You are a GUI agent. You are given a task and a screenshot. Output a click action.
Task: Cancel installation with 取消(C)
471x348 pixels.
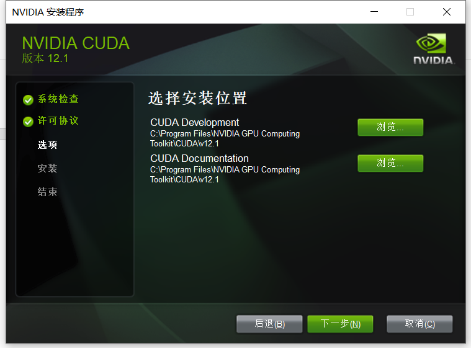click(x=419, y=324)
